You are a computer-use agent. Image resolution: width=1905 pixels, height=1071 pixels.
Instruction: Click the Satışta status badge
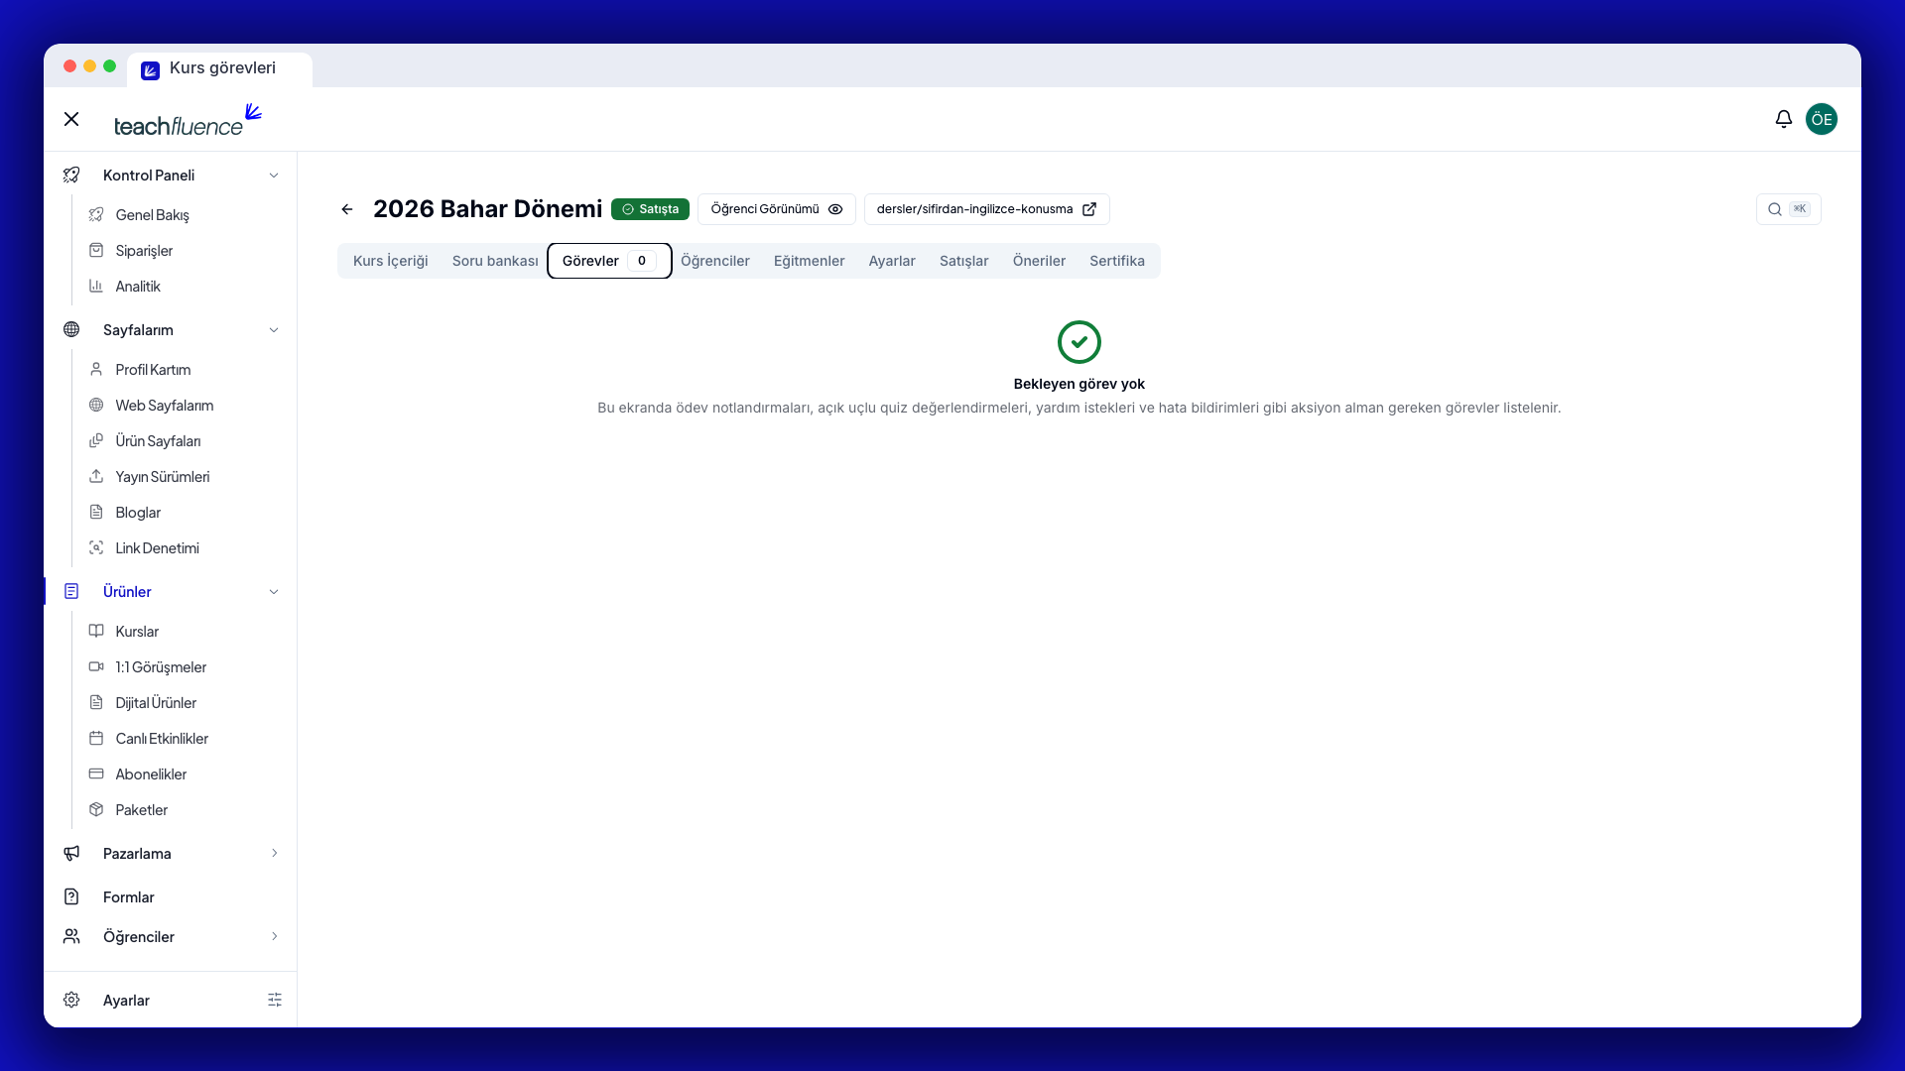[x=650, y=209]
